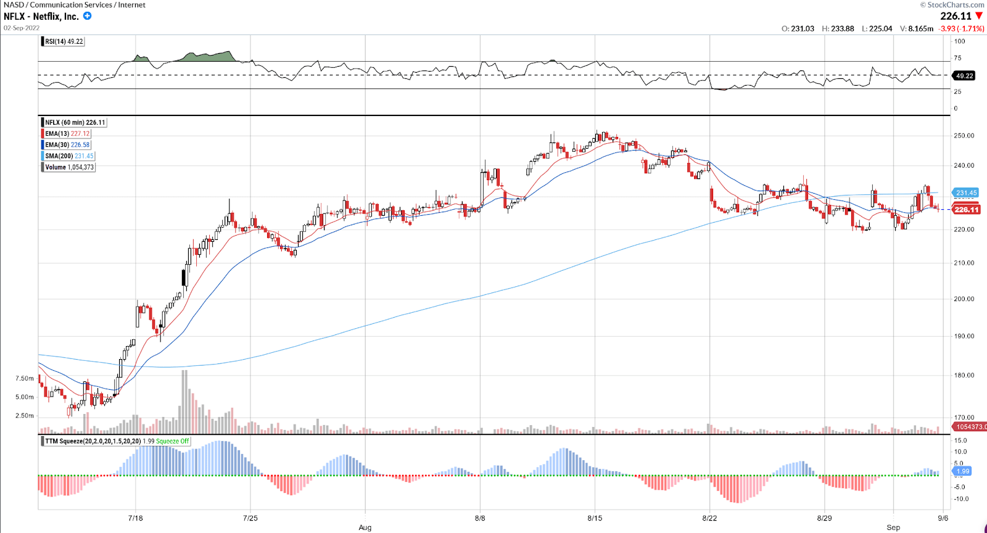Click the 8/22 date axis label

click(709, 518)
